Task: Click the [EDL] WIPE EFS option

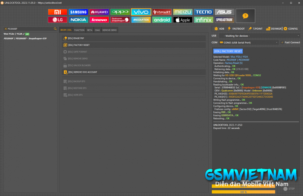Action: (134, 95)
